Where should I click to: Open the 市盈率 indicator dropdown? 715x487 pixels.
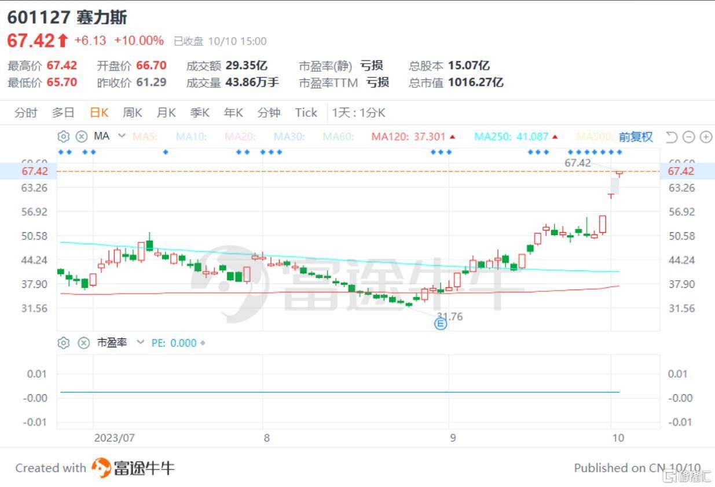(140, 342)
